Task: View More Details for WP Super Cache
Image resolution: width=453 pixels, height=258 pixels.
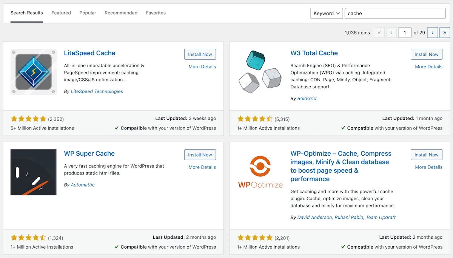Action: click(x=202, y=167)
